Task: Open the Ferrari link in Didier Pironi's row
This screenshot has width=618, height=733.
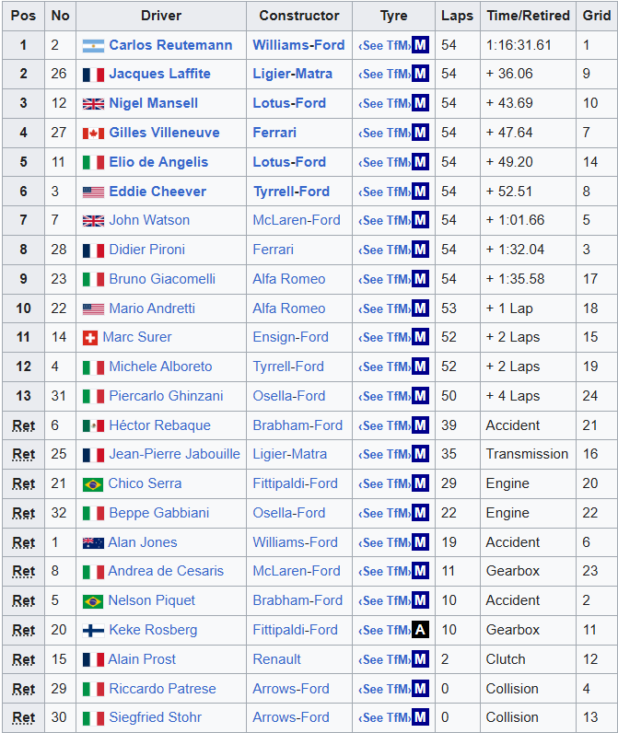Action: point(273,250)
